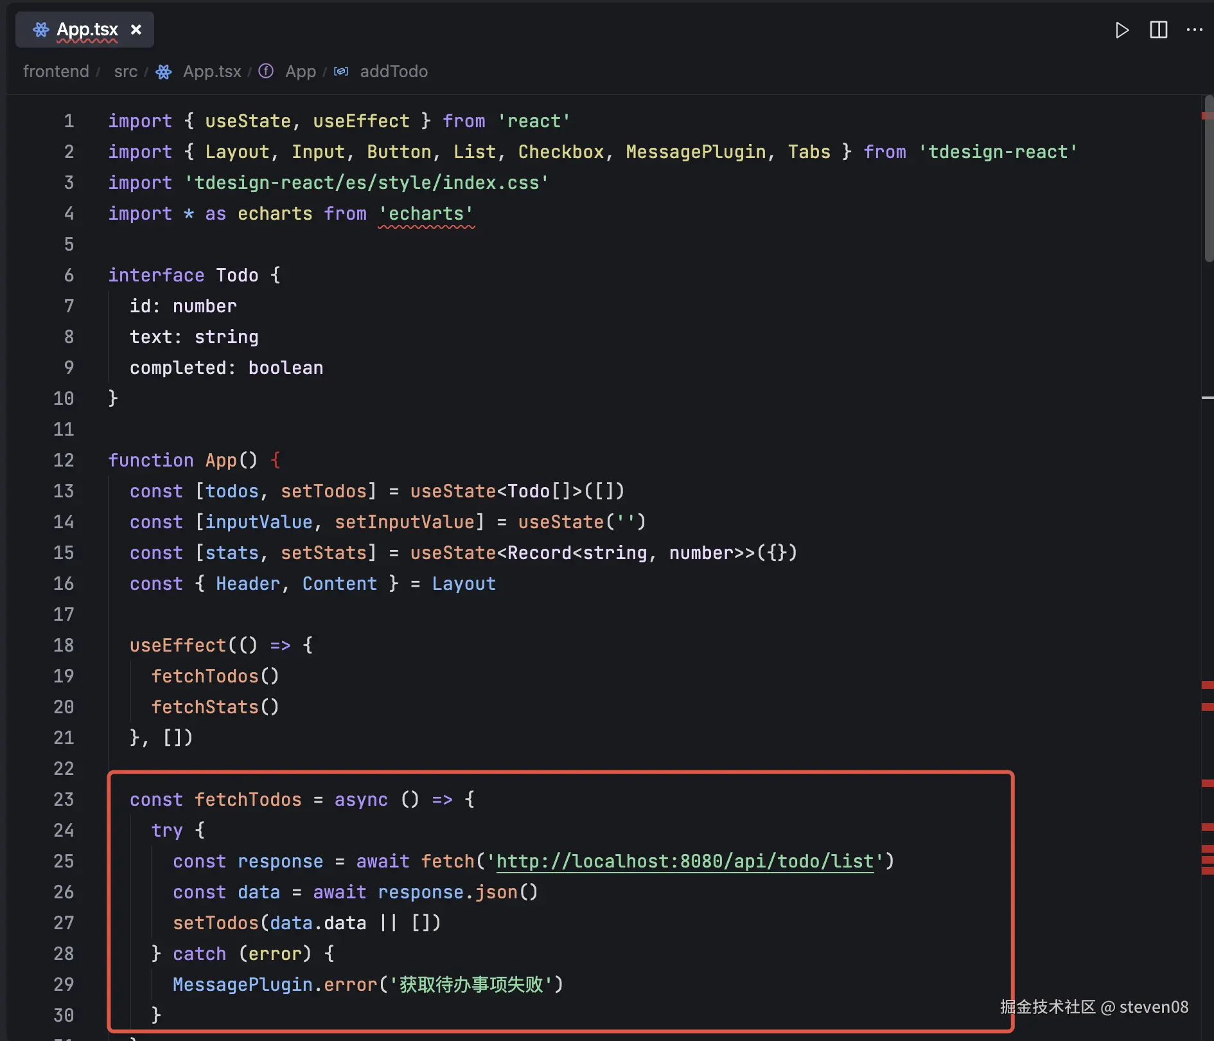Click the 'setTodos' identifier on line 13
Image resolution: width=1214 pixels, height=1041 pixels.
[x=324, y=491]
